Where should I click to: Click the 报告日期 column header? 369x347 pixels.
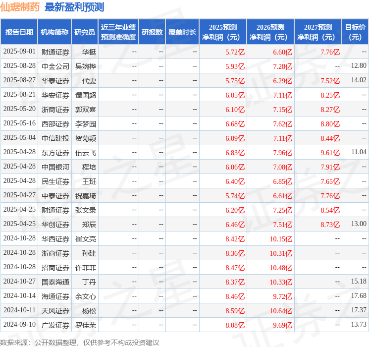pos(19,32)
